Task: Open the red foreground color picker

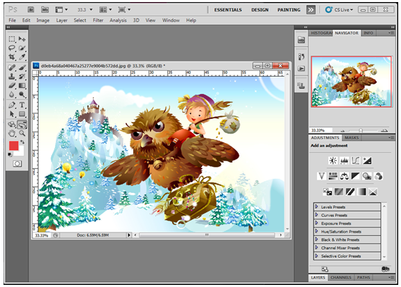Action: pos(13,145)
